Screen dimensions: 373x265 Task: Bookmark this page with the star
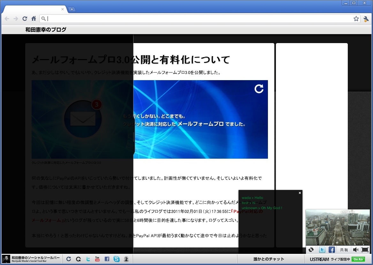point(356,19)
